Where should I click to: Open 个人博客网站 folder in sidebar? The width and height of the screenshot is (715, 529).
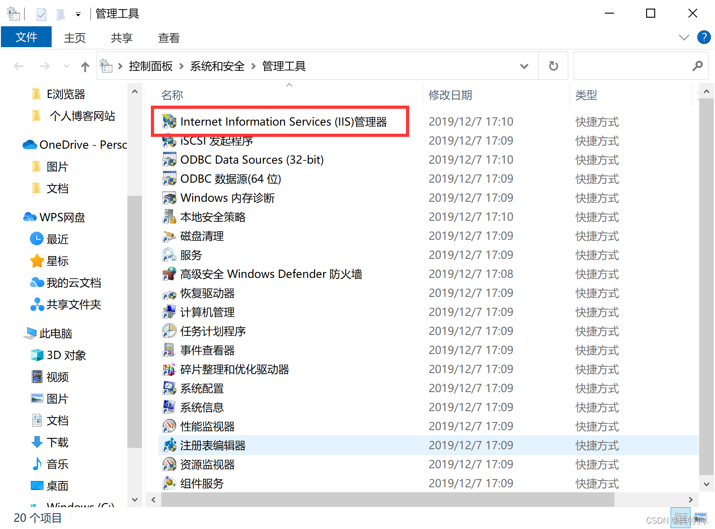(73, 116)
